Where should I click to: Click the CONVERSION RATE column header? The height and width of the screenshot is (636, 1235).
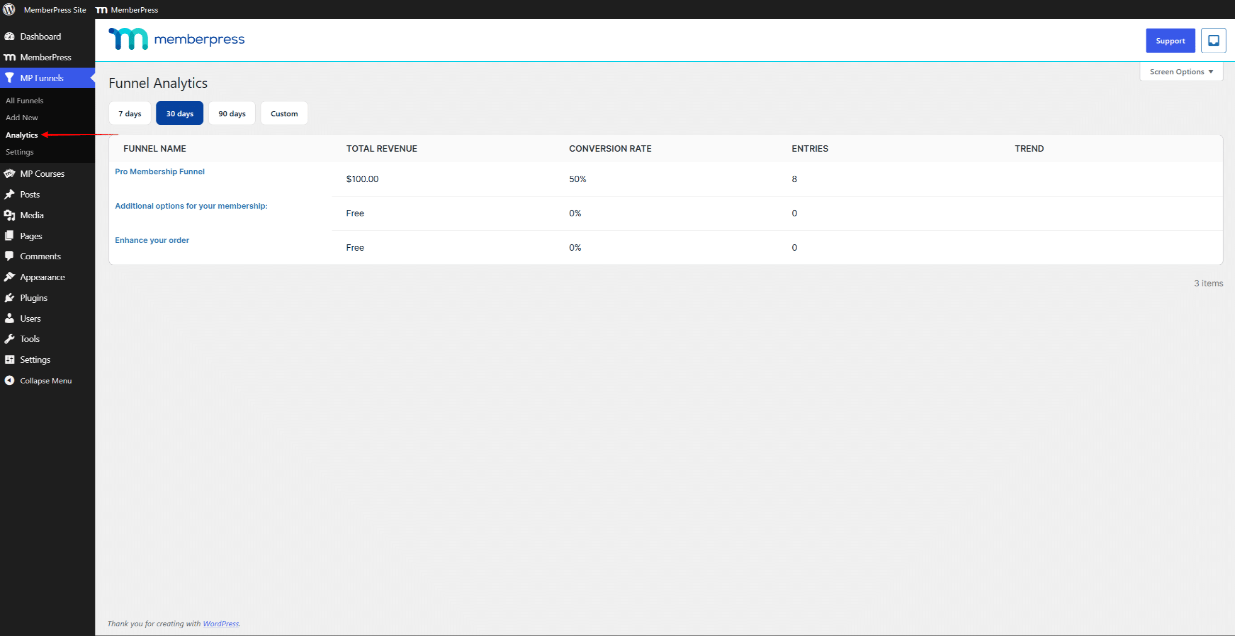[x=610, y=148]
